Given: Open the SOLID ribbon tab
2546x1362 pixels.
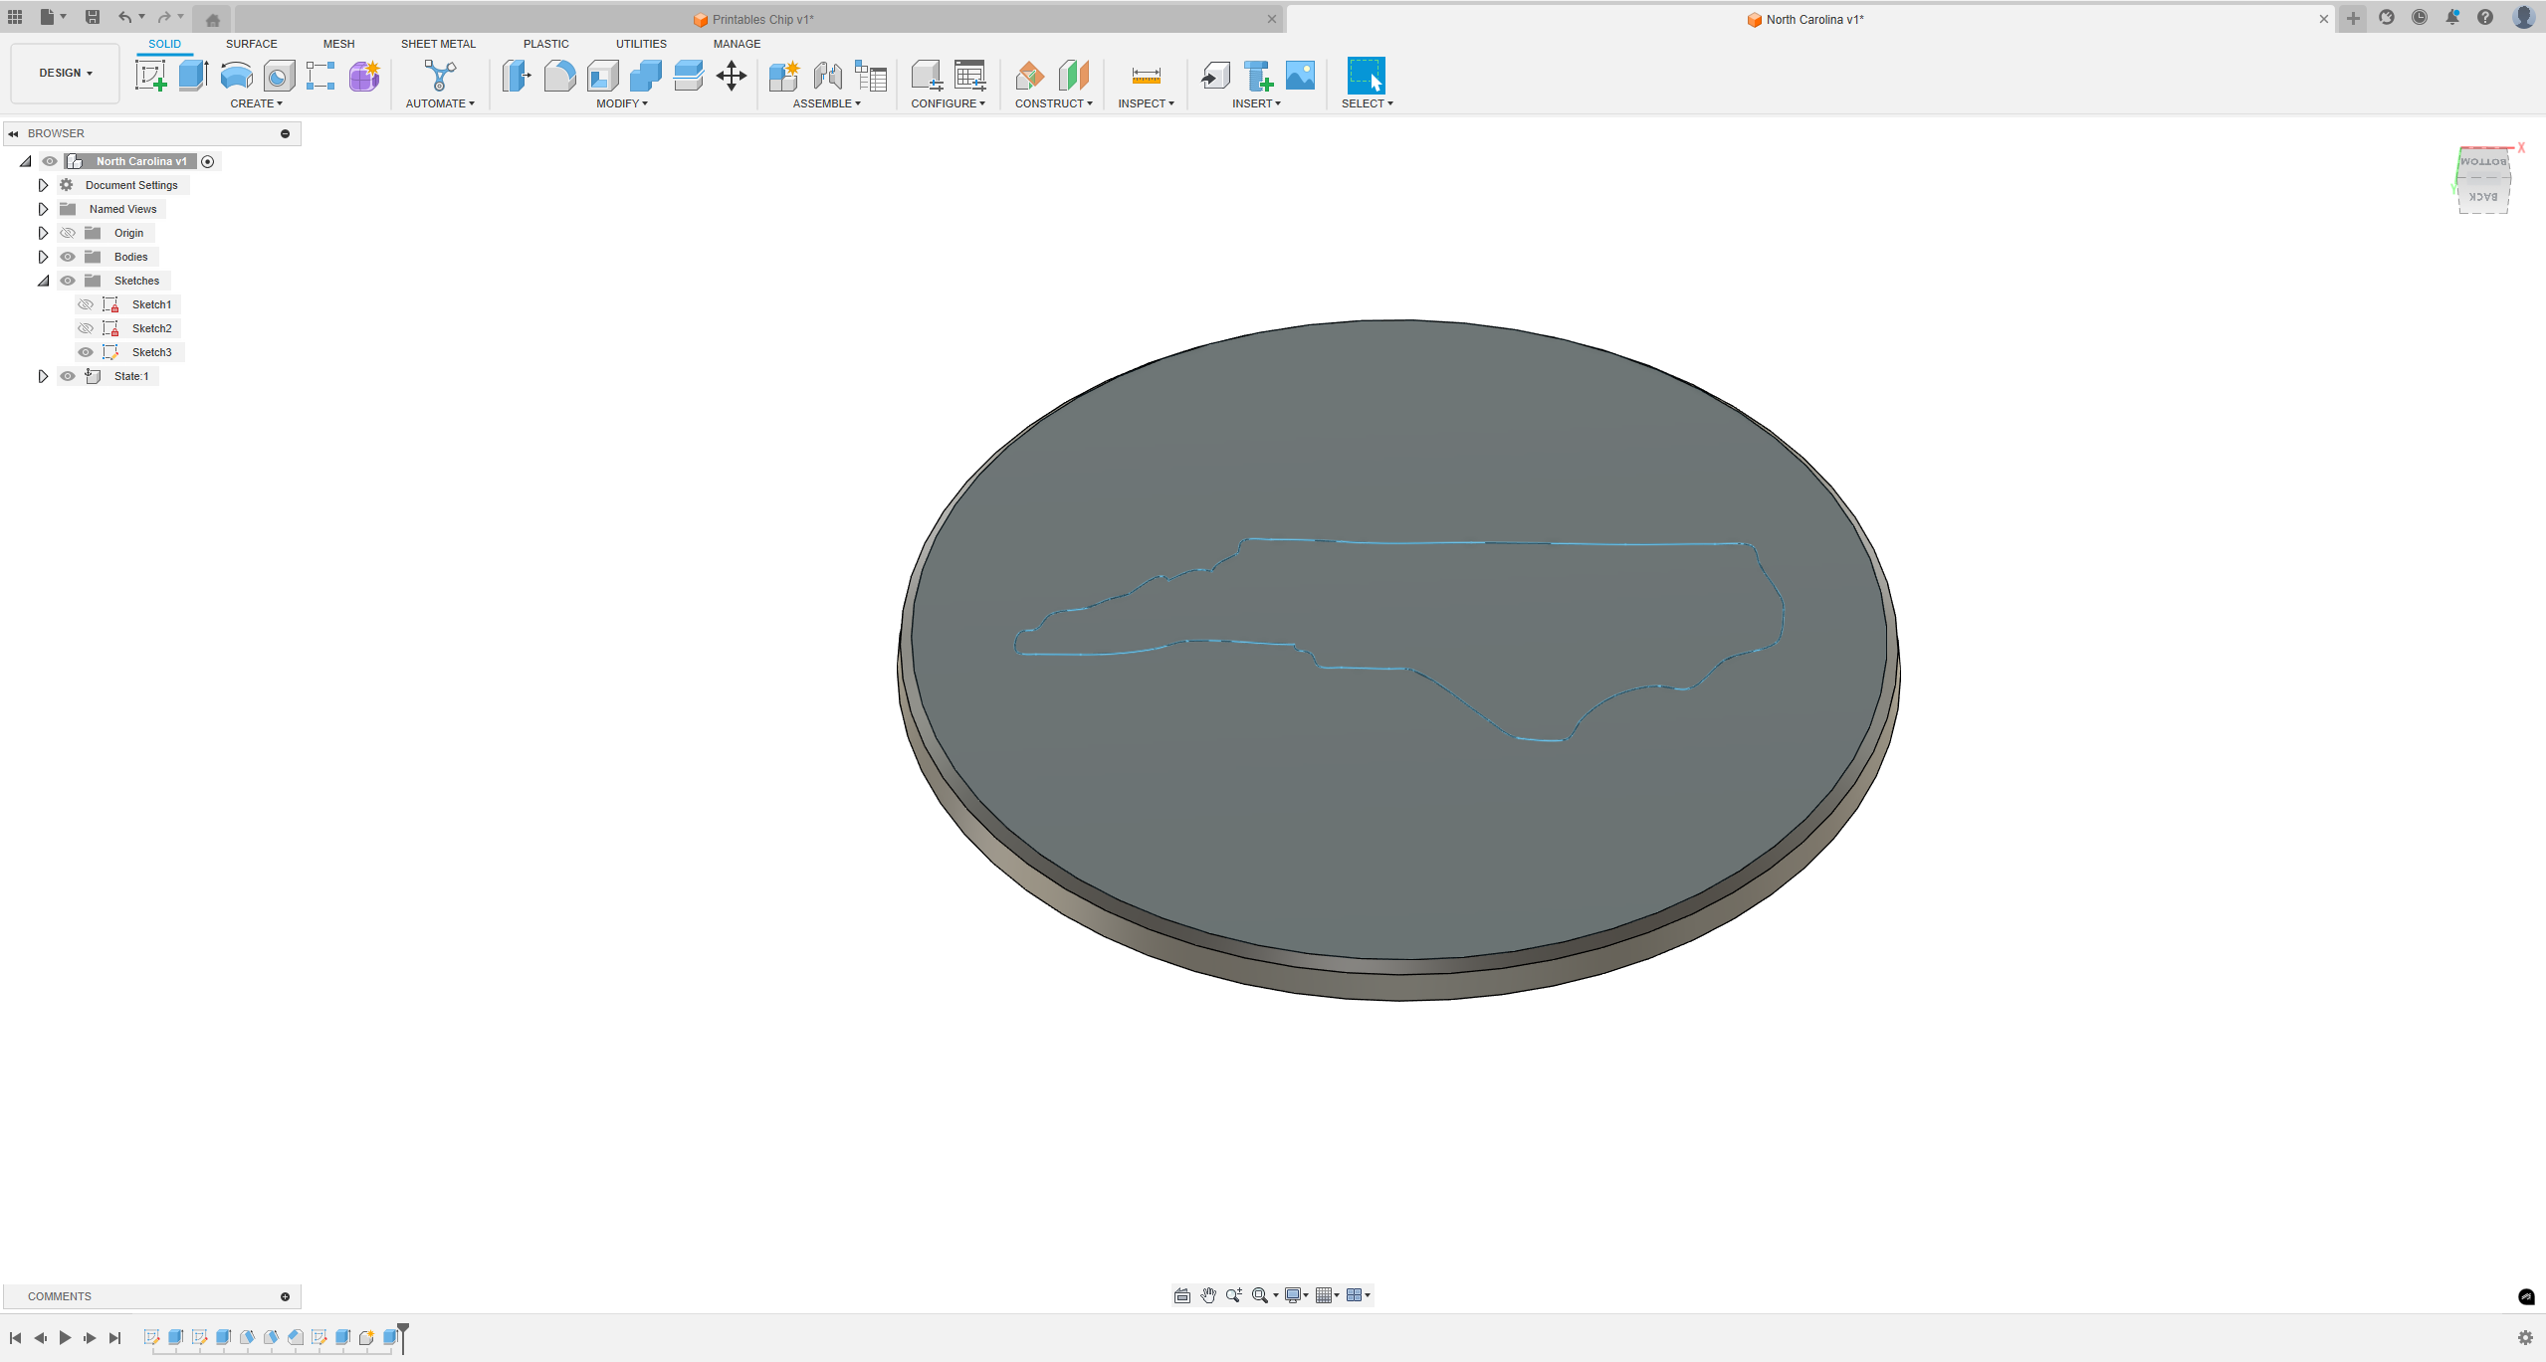Looking at the screenshot, I should (163, 42).
